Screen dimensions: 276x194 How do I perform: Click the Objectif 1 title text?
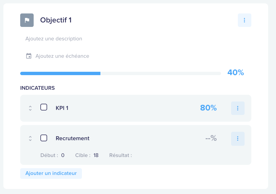tap(56, 20)
